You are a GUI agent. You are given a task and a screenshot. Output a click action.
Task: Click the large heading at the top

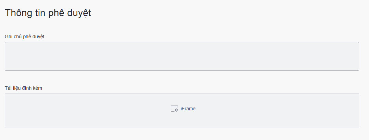pyautogui.click(x=48, y=13)
